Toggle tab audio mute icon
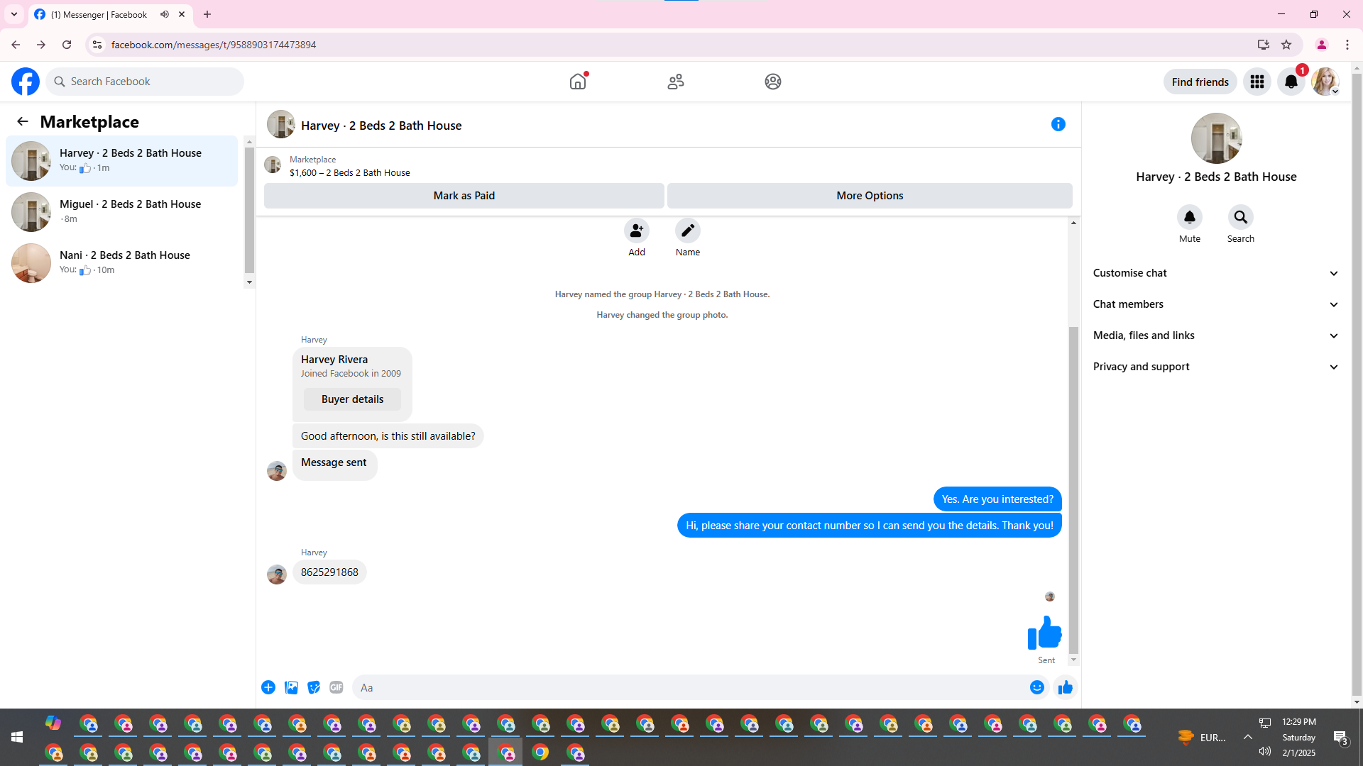 [165, 14]
